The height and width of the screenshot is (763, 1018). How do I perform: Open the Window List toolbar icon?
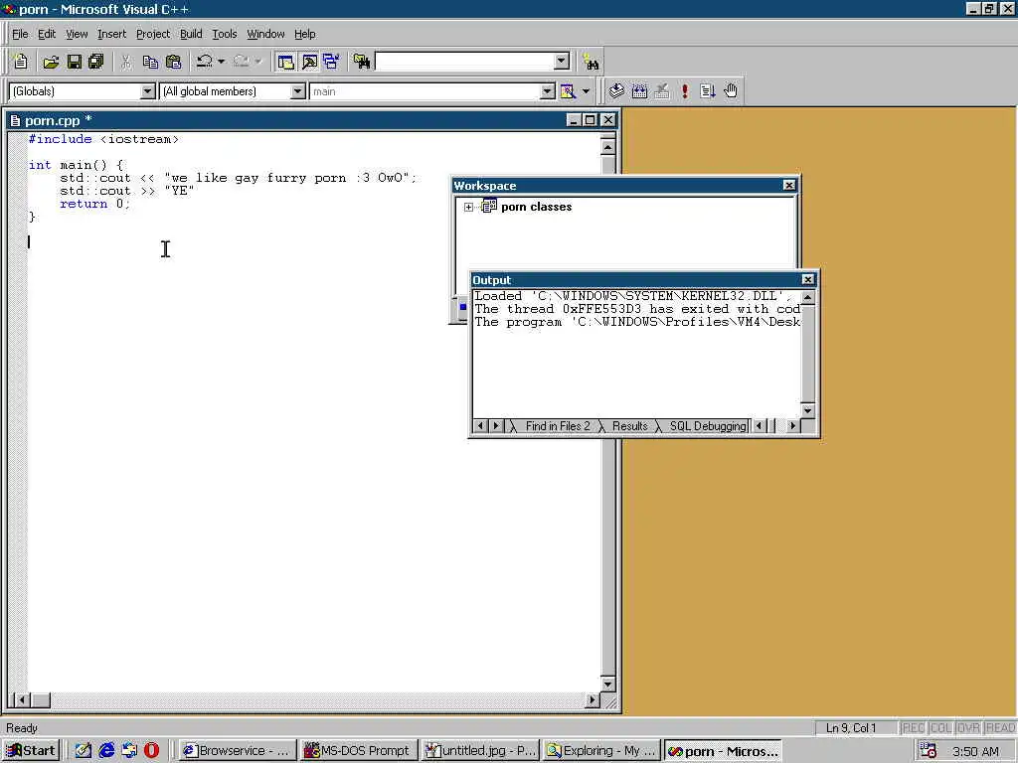click(332, 62)
